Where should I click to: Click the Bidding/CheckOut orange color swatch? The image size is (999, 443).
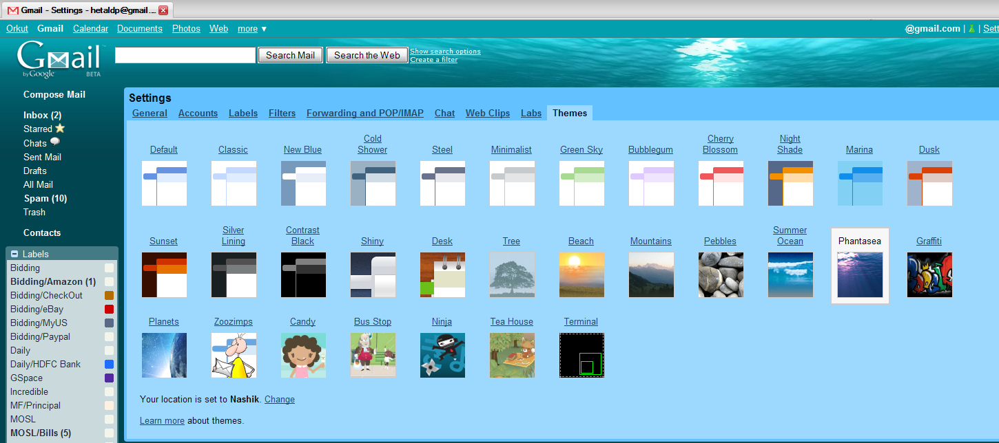(109, 296)
